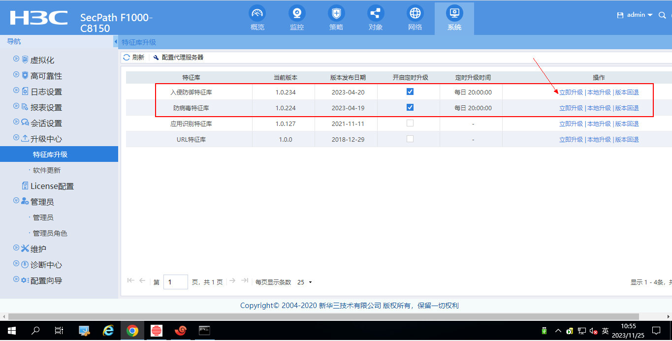Click 本地升级 for 防病毒特征库

(599, 108)
